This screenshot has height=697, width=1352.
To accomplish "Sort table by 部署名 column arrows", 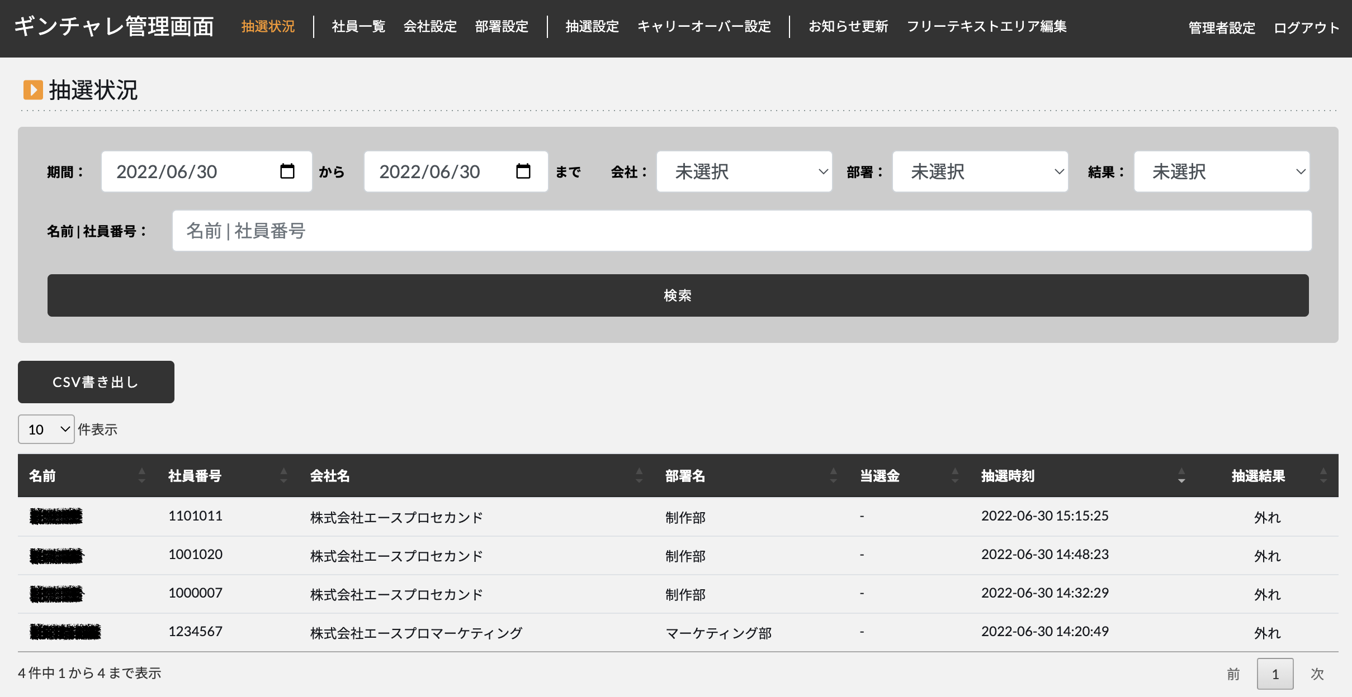I will coord(833,475).
